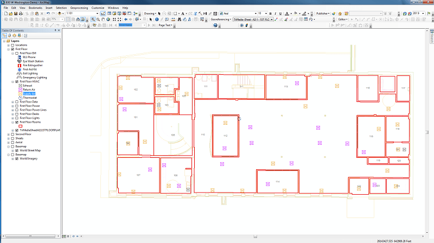Click the New map document icon

(6, 13)
